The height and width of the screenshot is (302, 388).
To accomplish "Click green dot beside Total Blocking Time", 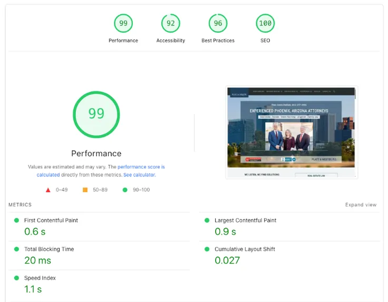I will coord(16,249).
